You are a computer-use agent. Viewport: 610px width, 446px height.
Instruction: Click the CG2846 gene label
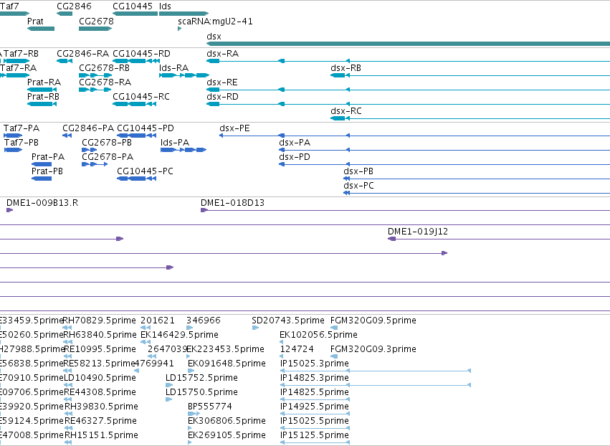(74, 6)
